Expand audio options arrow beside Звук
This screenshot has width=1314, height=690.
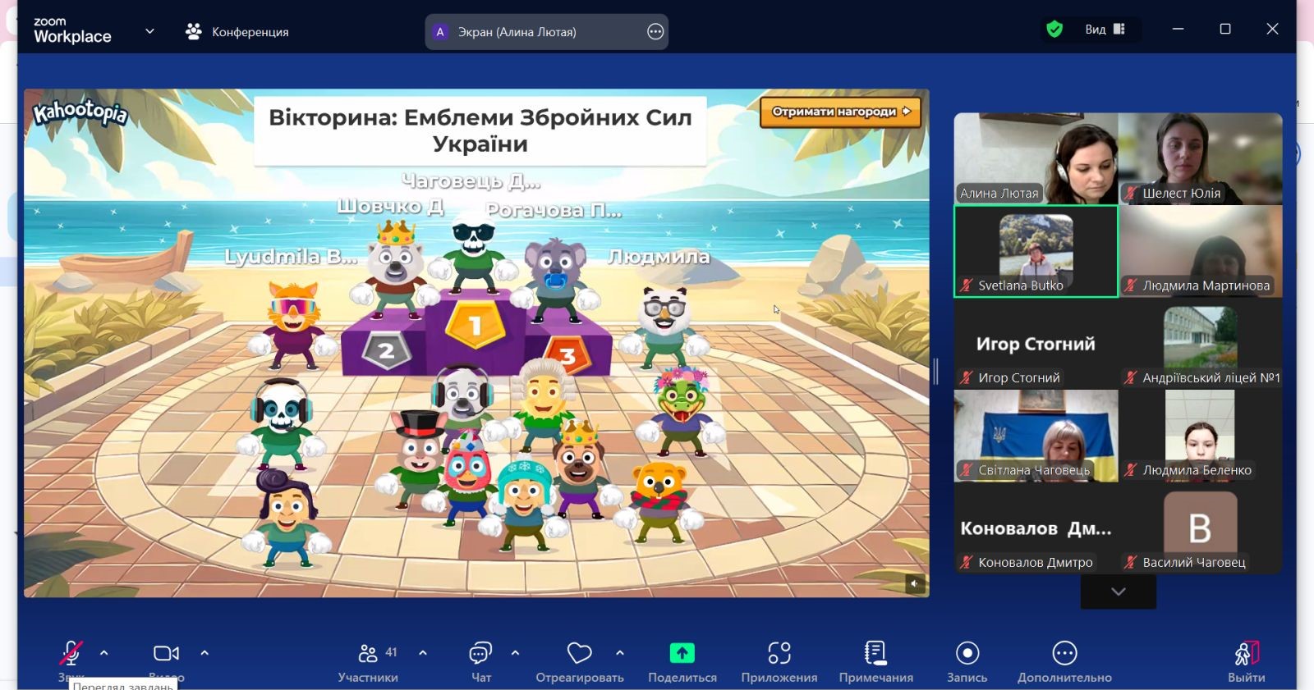tap(104, 653)
